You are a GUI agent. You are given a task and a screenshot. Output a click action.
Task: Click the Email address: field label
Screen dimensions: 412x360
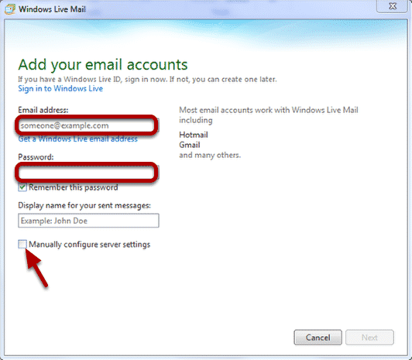43,110
